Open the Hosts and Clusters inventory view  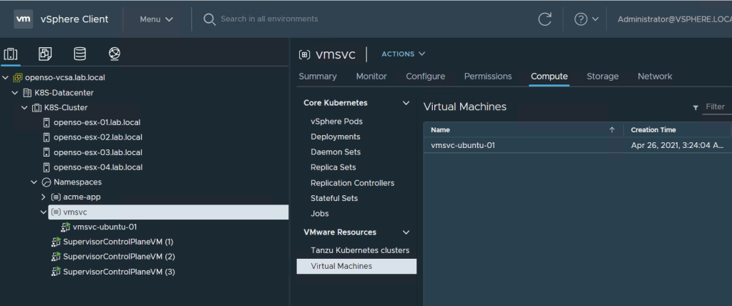point(11,54)
